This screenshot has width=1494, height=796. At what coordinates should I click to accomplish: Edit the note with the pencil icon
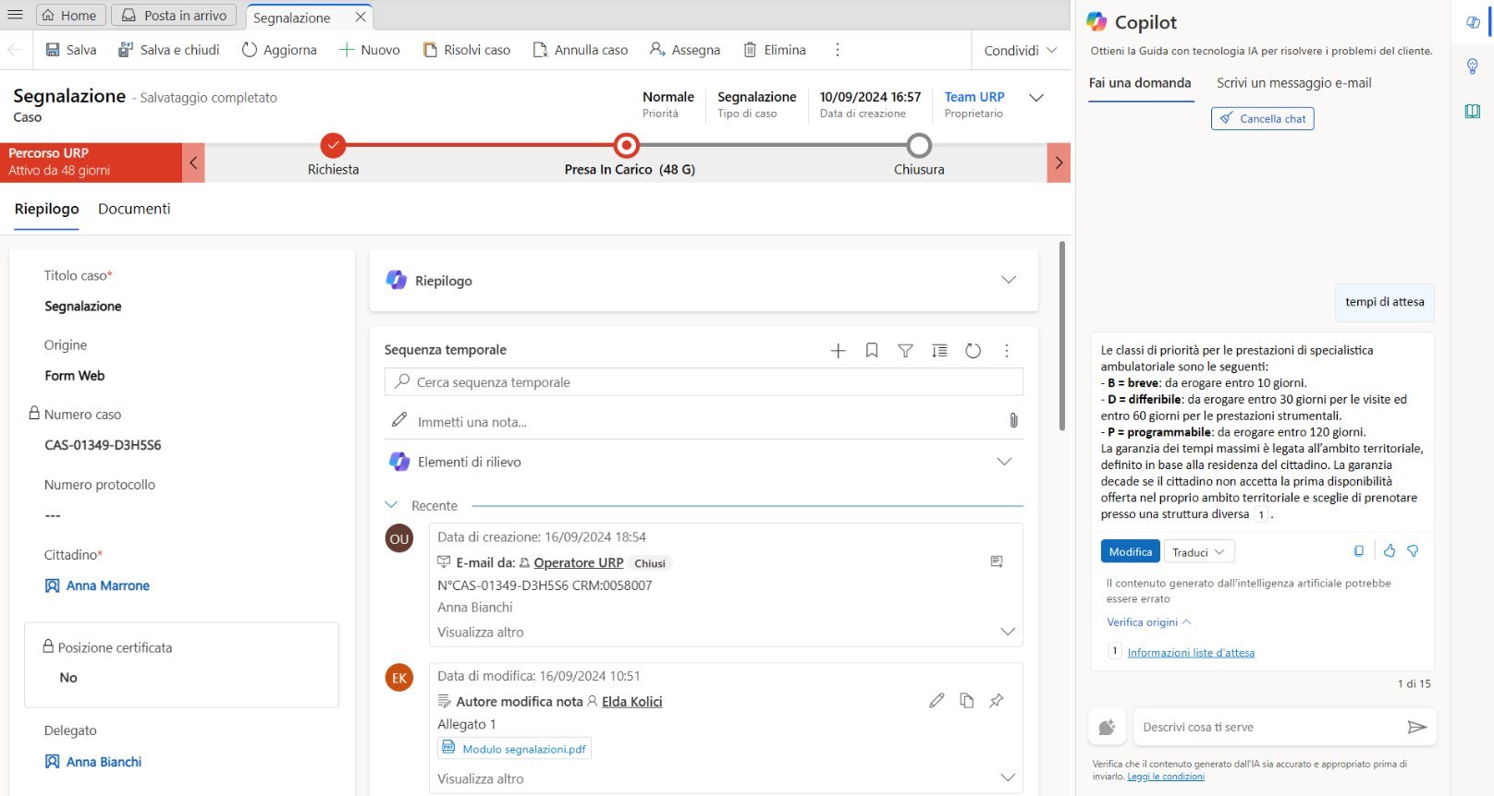[937, 701]
